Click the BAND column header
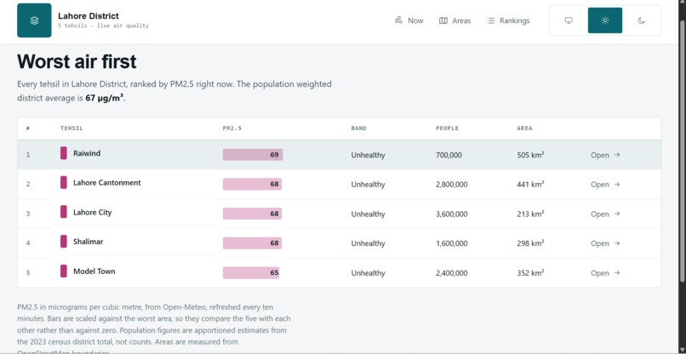Viewport: 686px width, 354px height. click(359, 128)
